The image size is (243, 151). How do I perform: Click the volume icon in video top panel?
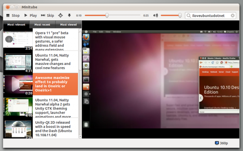coord(214,32)
